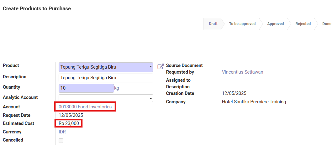Click the Creation Date value

pyautogui.click(x=234, y=93)
